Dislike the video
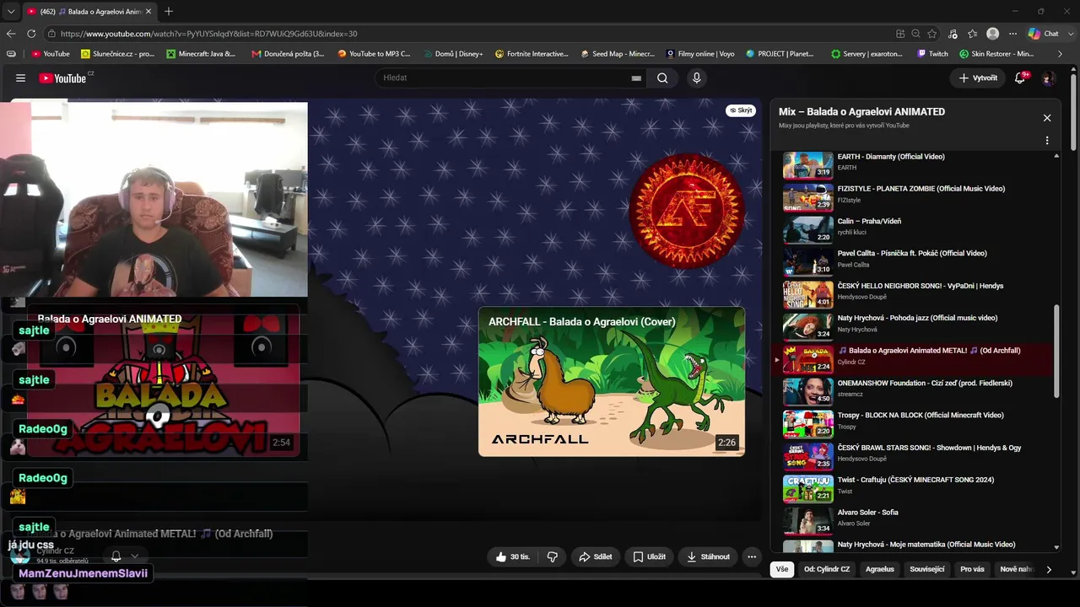Screen dimensions: 1080x607 point(553,556)
